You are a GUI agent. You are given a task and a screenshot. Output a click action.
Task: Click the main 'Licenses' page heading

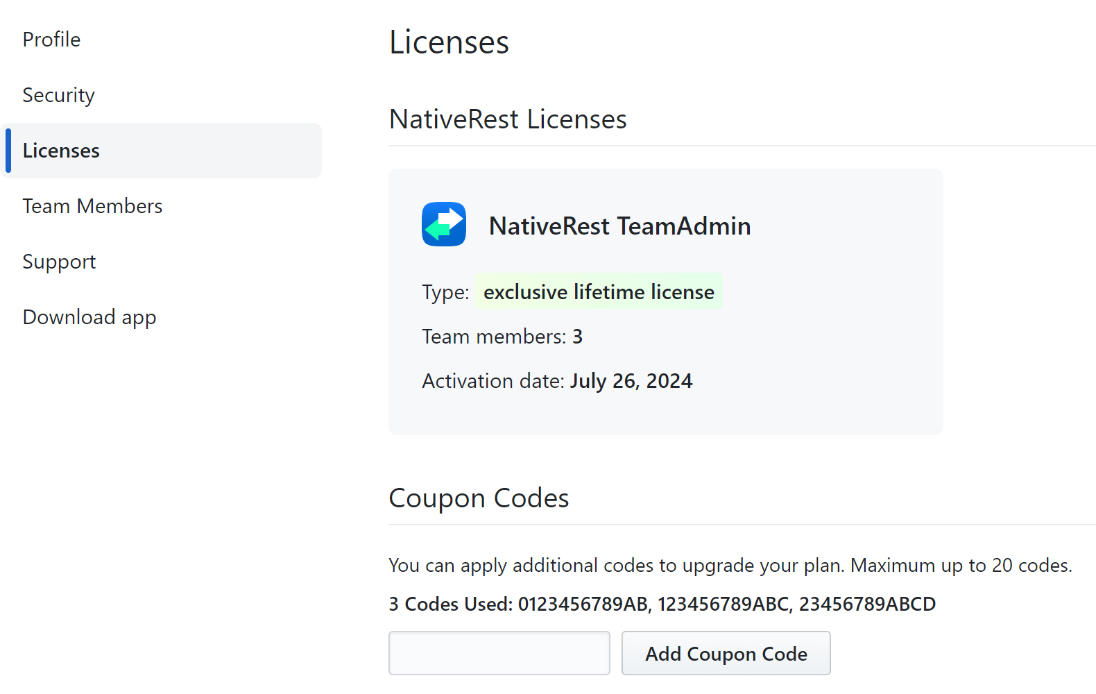click(x=449, y=42)
